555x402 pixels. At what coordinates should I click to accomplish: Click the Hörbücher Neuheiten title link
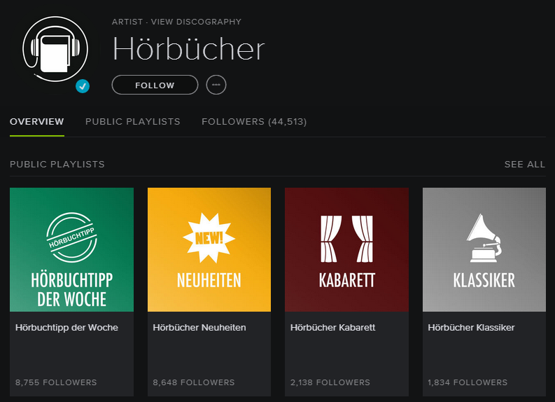pyautogui.click(x=199, y=328)
